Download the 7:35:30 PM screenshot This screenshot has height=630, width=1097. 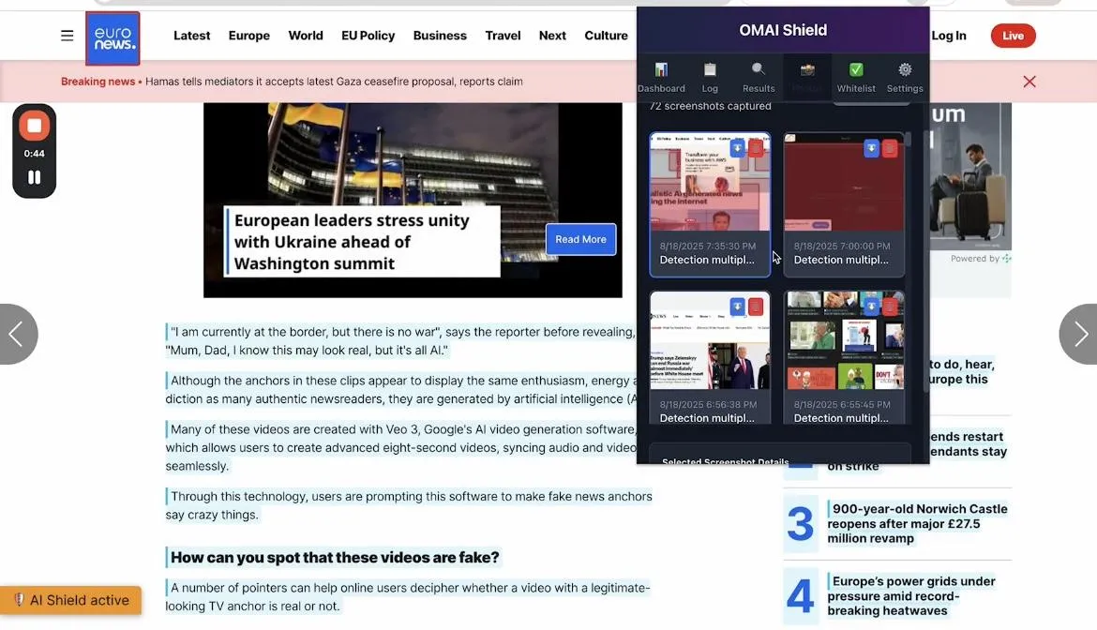pos(737,148)
